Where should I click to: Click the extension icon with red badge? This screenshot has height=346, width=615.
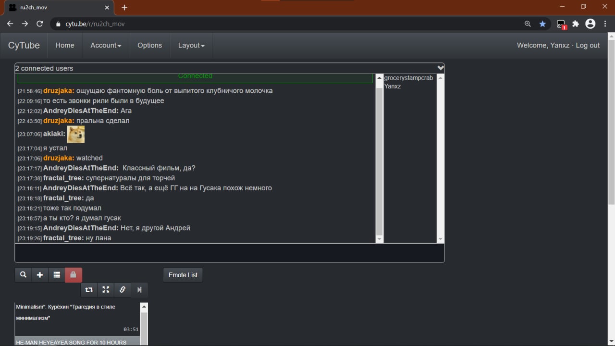561,24
